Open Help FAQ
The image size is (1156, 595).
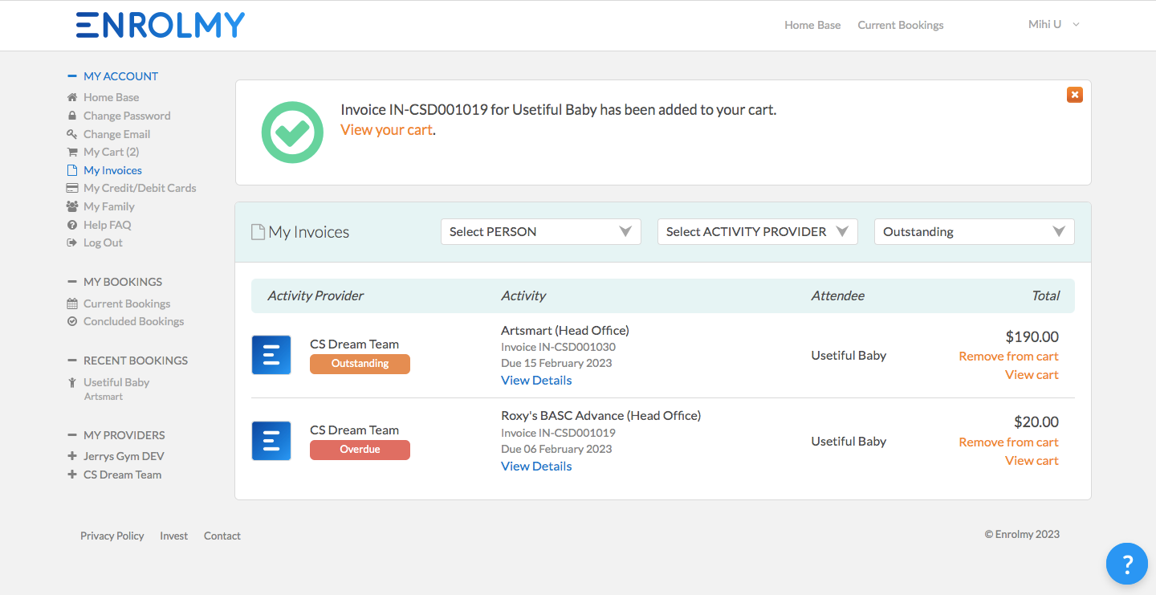click(x=107, y=225)
